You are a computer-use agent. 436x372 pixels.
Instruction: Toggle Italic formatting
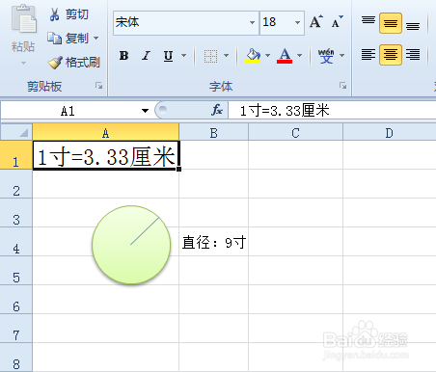tap(147, 56)
